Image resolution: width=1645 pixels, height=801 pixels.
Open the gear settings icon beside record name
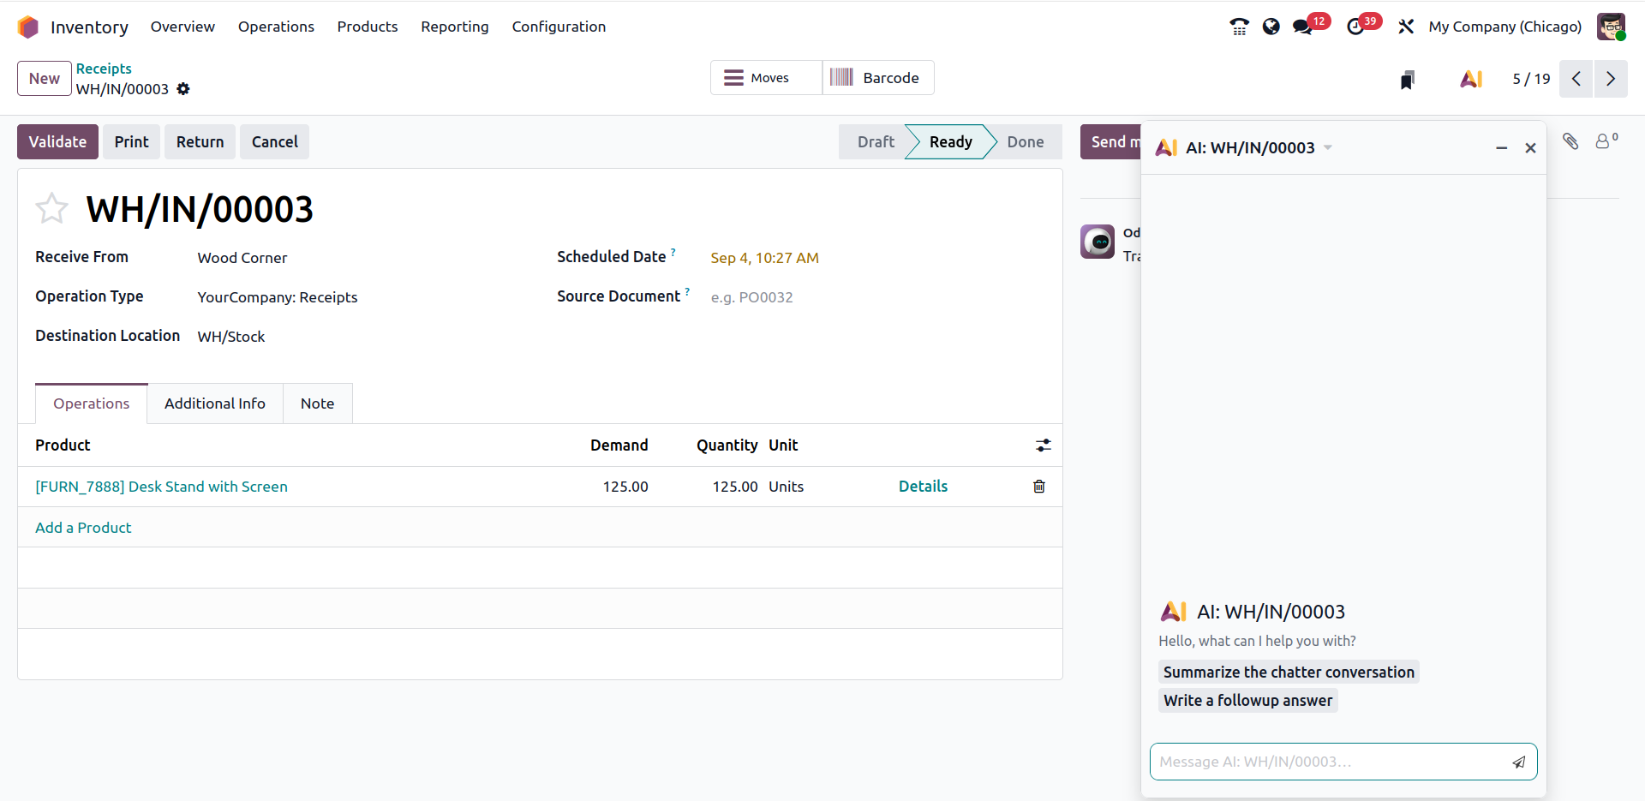[183, 89]
